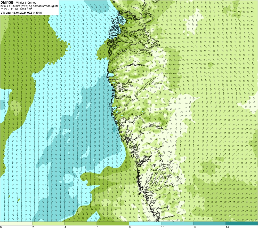Click the legend label '0'
258x229 pixels.
(x=1, y=227)
